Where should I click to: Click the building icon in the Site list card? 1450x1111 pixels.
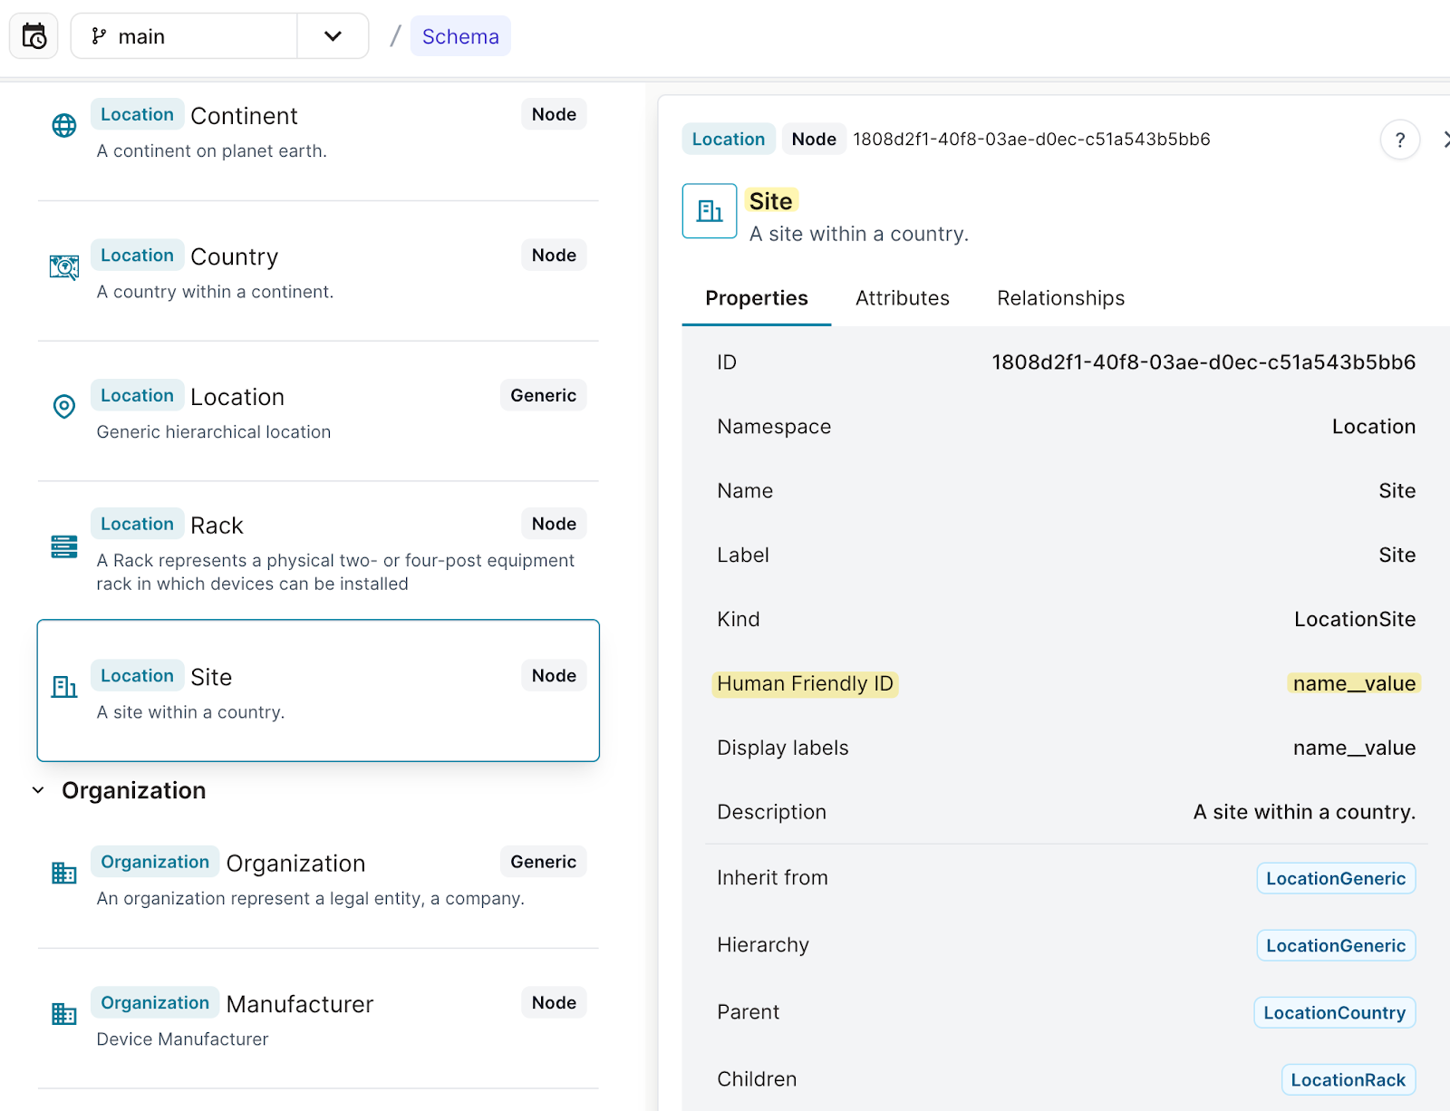(64, 687)
